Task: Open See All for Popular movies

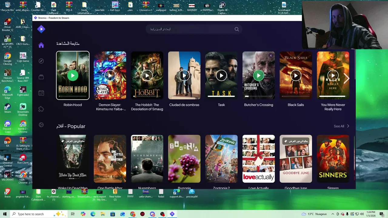Action: point(342,126)
